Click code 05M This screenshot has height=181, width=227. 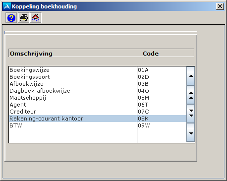pyautogui.click(x=143, y=98)
